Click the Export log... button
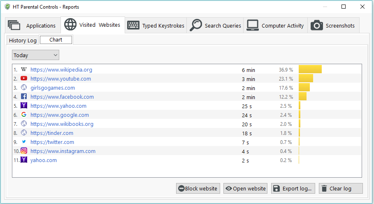 coord(293,188)
